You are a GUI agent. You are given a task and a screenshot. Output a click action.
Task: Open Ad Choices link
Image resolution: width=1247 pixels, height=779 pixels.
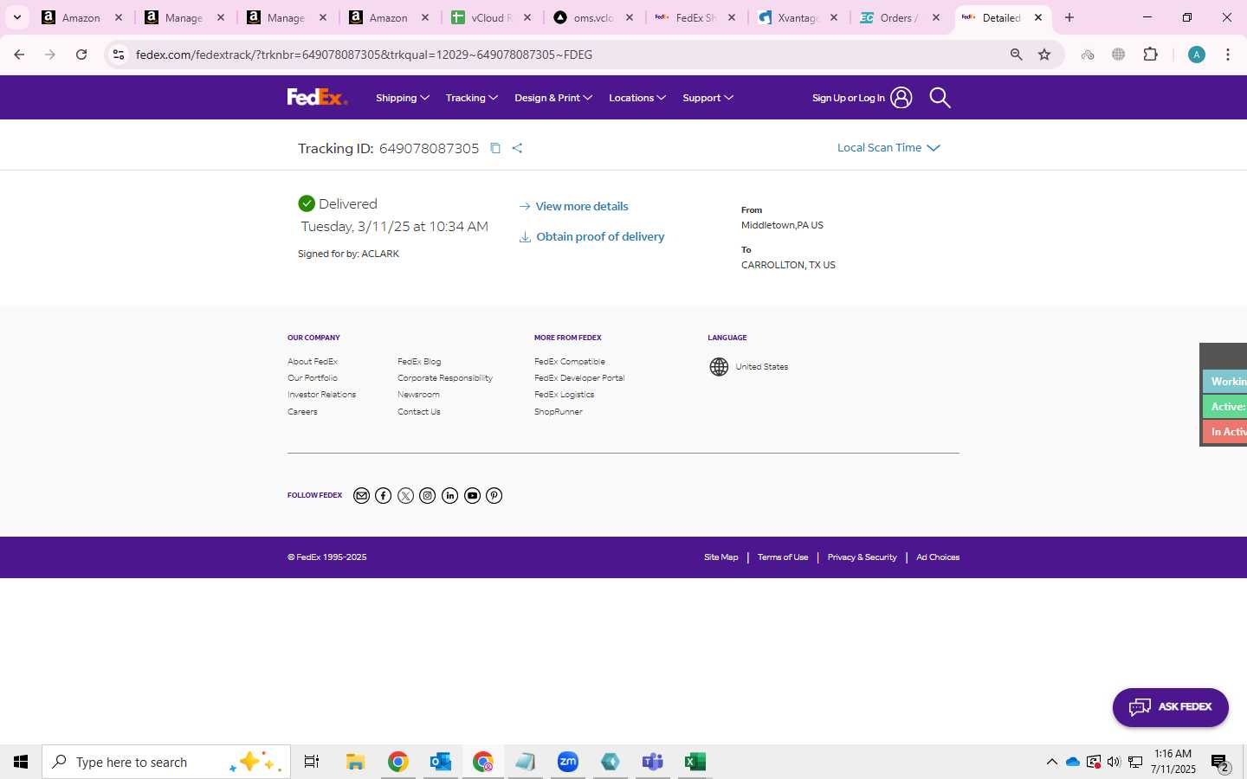[x=938, y=557]
